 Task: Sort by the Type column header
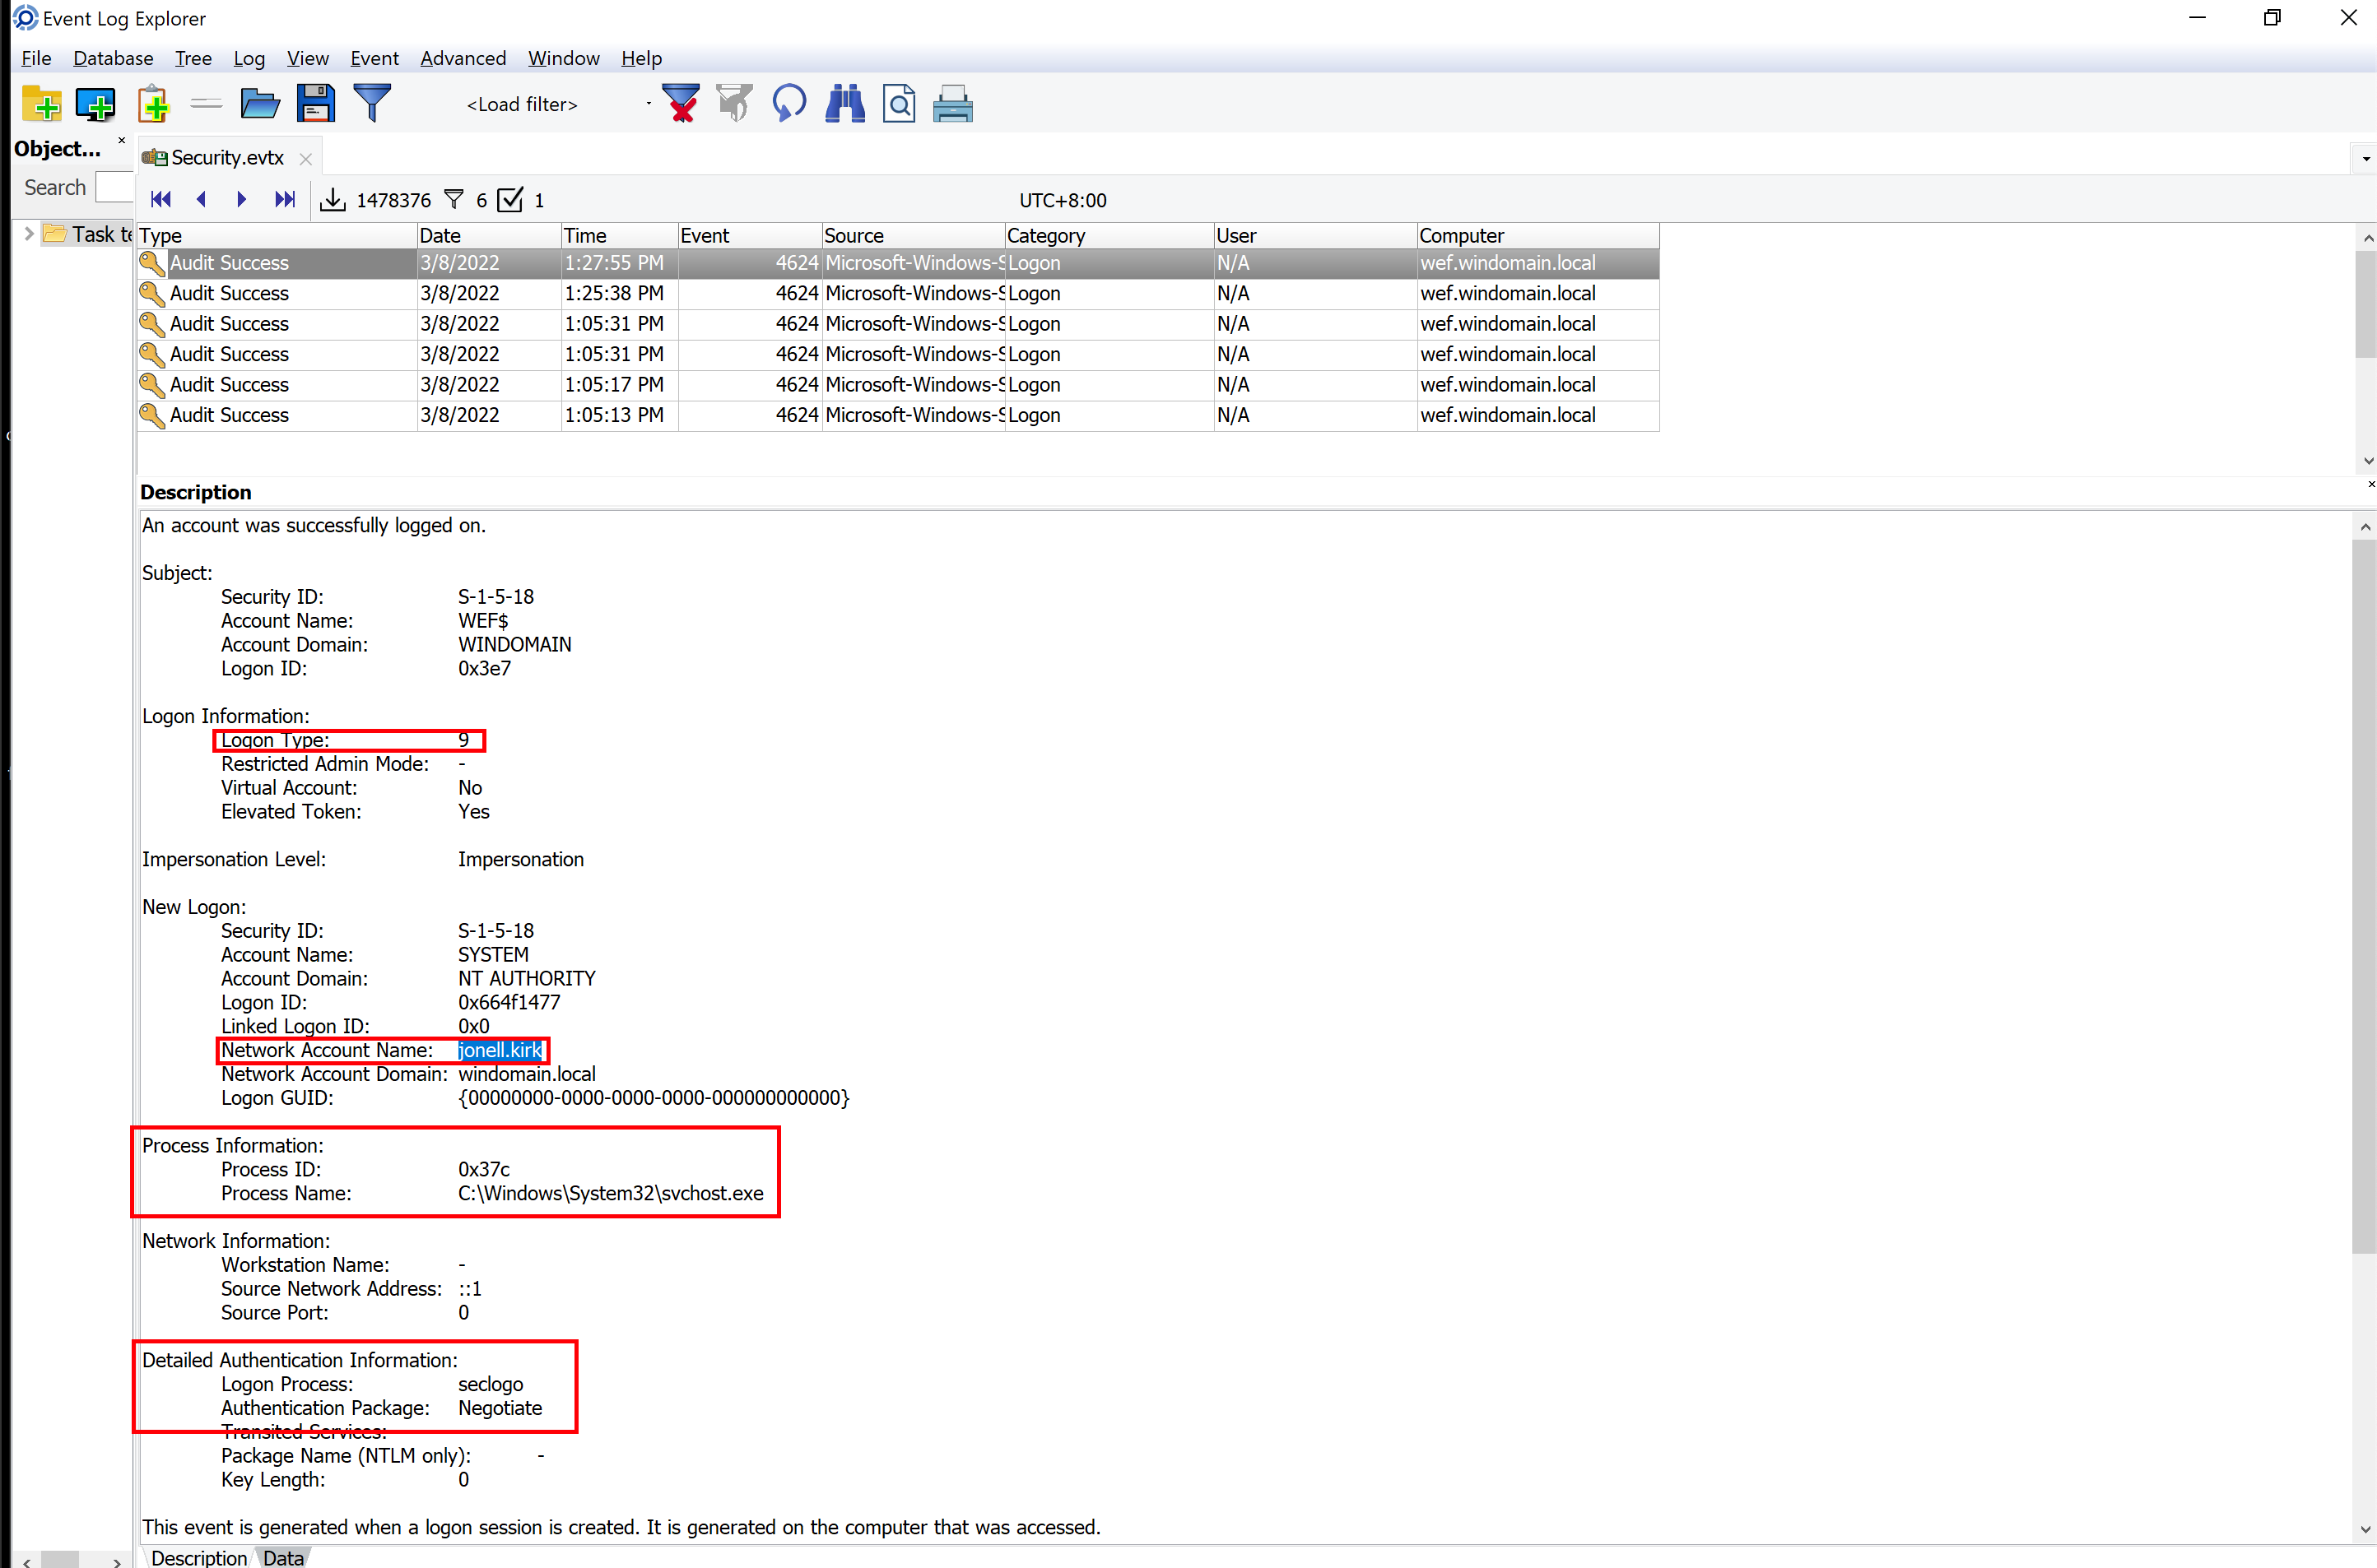(x=277, y=236)
